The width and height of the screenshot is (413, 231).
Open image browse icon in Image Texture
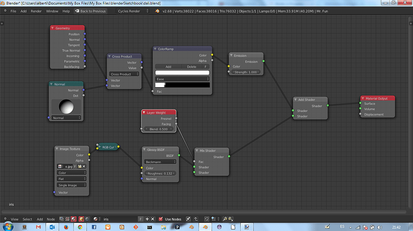click(x=60, y=167)
